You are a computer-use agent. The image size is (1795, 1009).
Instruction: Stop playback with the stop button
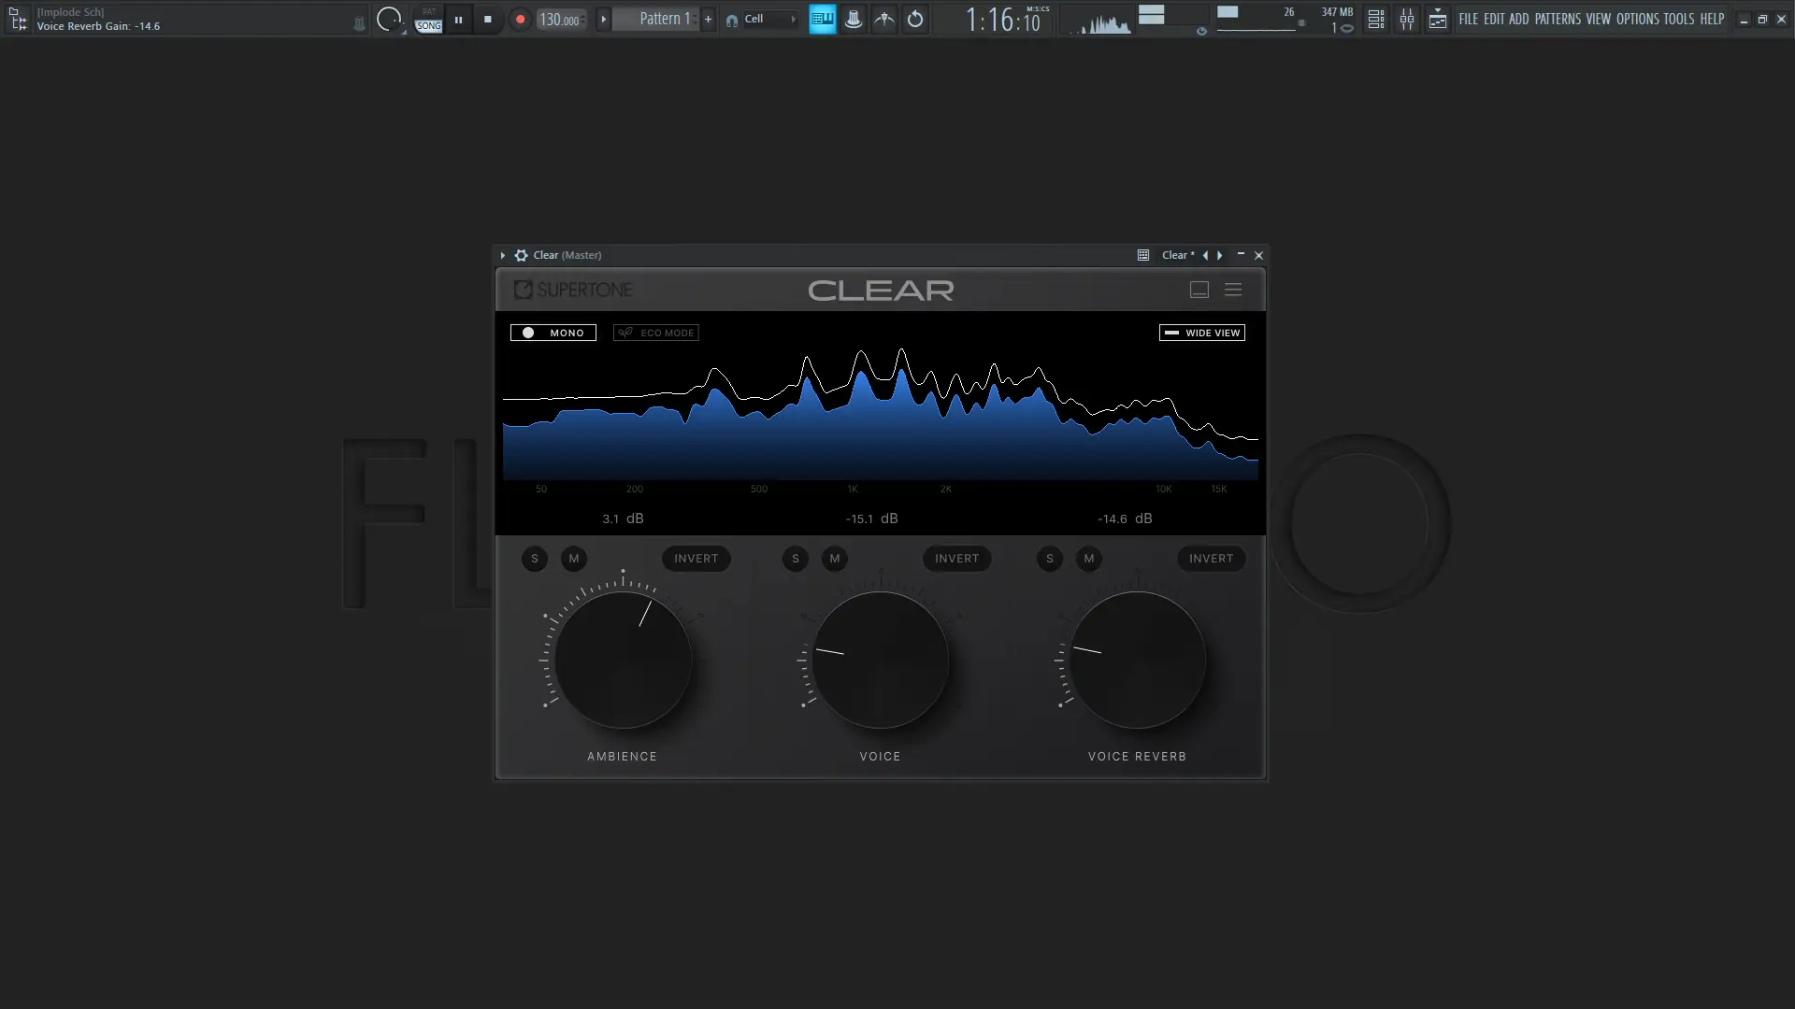point(487,19)
